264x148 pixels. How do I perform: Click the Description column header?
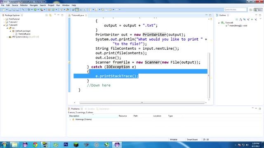(93, 116)
